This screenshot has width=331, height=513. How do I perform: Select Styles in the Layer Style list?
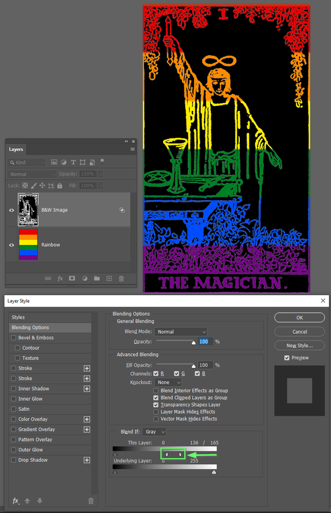coord(18,317)
